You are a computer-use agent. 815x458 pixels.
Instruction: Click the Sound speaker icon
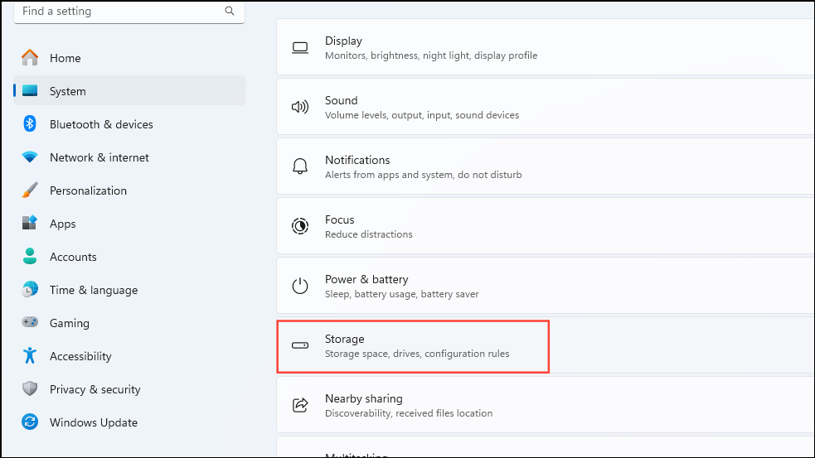300,107
